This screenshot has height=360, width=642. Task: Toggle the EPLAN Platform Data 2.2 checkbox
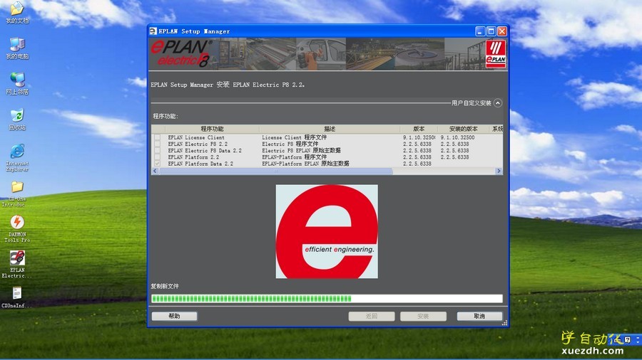pos(157,163)
